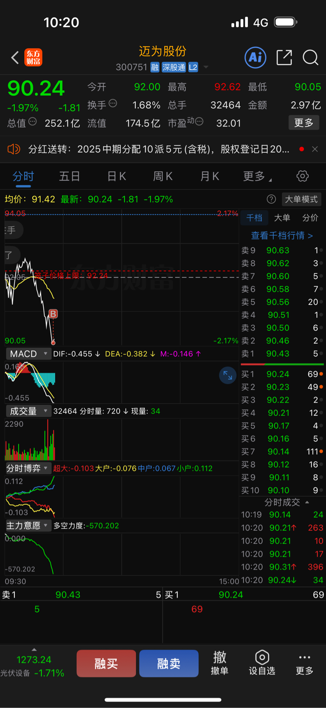Open the 成交量 indicator dropdown
This screenshot has width=326, height=708.
click(x=28, y=411)
